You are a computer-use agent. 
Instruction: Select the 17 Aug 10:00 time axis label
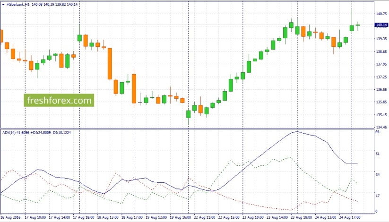[35, 218]
